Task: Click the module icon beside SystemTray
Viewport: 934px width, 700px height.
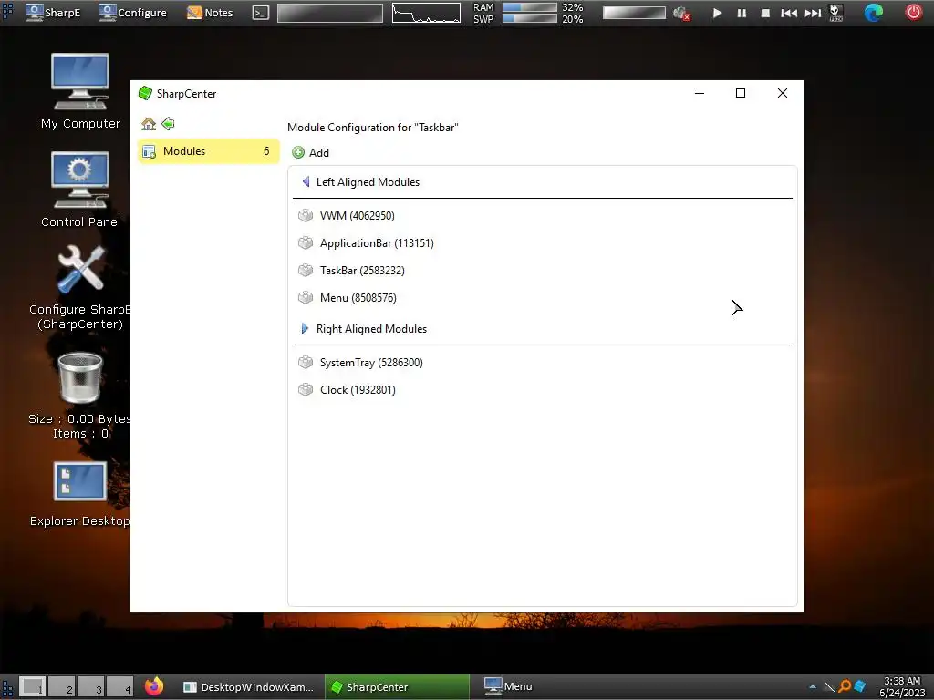Action: (x=306, y=363)
